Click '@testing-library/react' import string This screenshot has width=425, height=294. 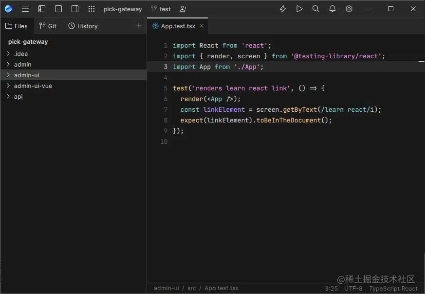pos(336,56)
